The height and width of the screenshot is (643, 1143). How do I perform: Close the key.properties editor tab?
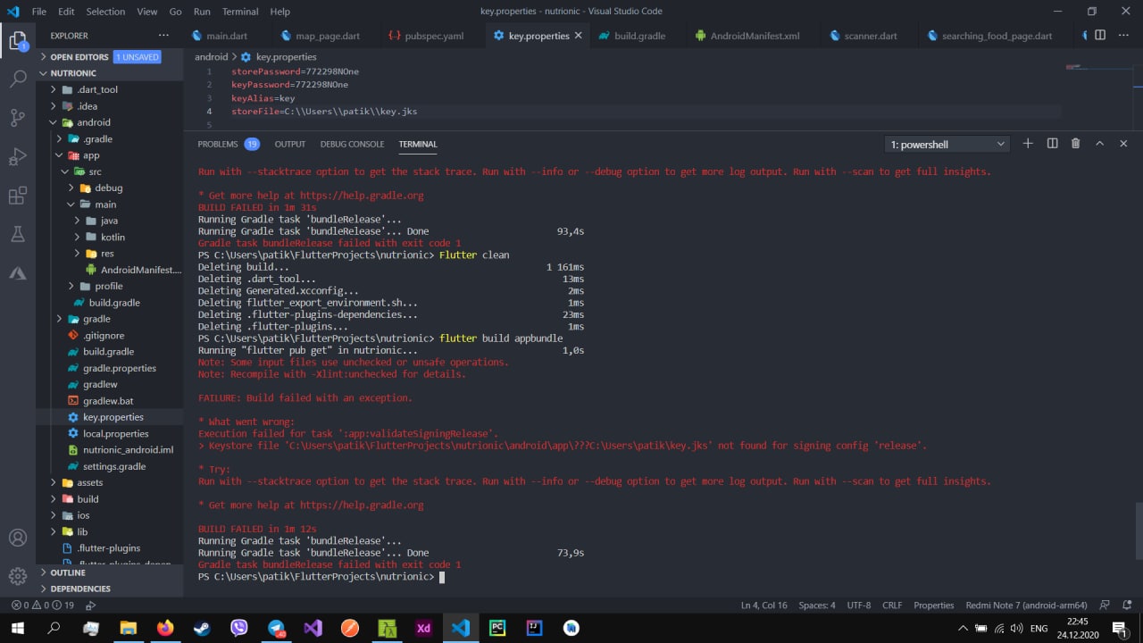point(579,36)
